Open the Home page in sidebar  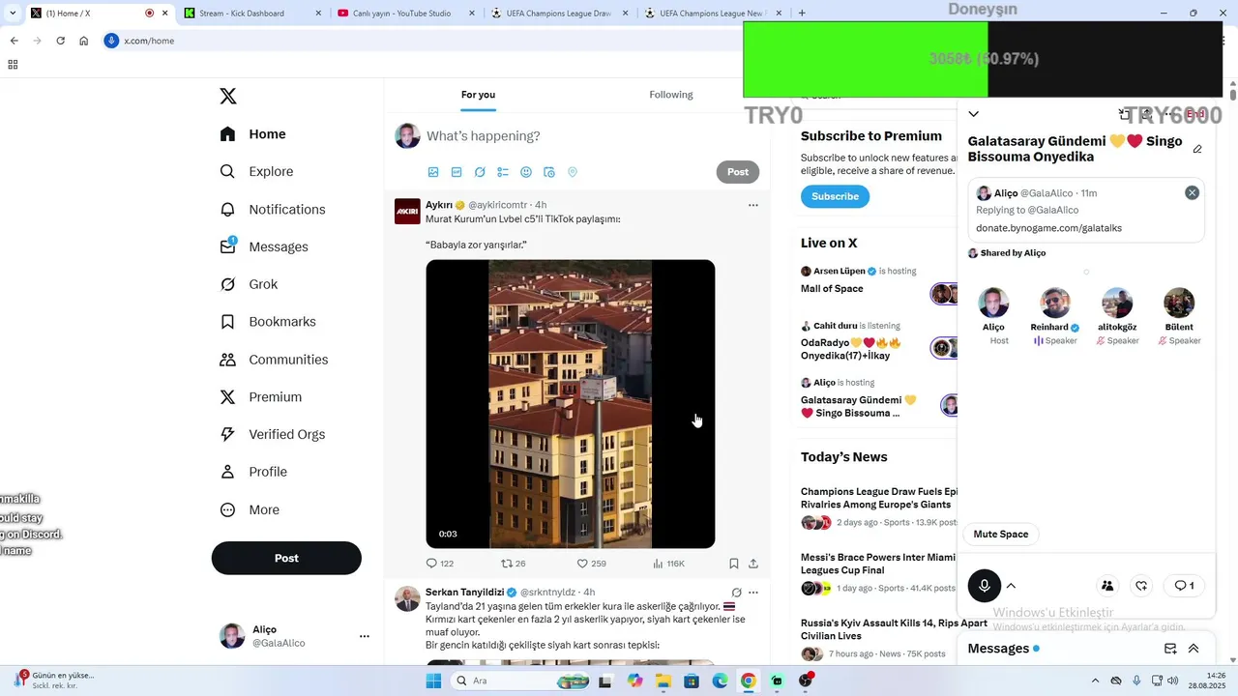253,134
